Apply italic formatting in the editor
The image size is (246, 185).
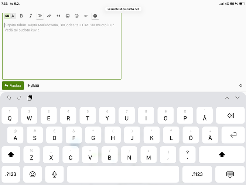[x=31, y=16]
